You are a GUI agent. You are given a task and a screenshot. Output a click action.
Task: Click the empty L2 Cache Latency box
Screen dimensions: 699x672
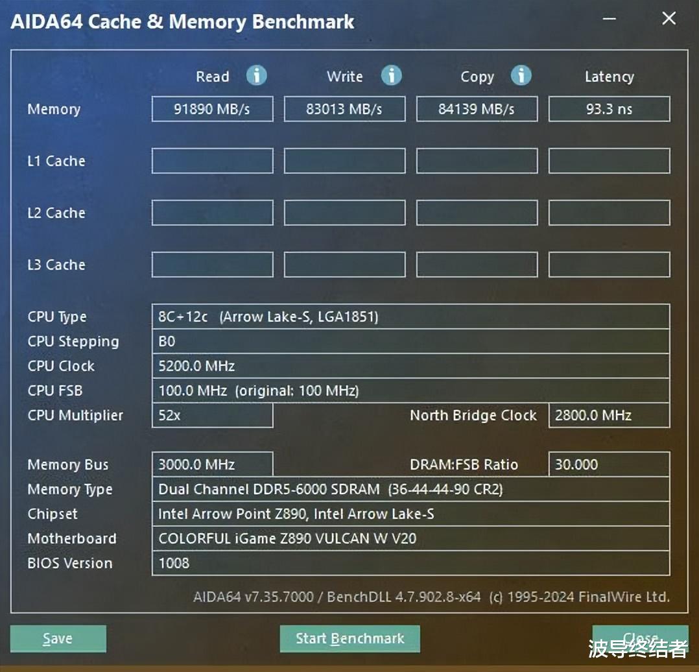[610, 213]
